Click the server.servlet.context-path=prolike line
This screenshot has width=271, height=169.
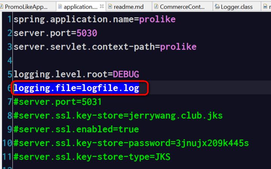[x=105, y=47]
